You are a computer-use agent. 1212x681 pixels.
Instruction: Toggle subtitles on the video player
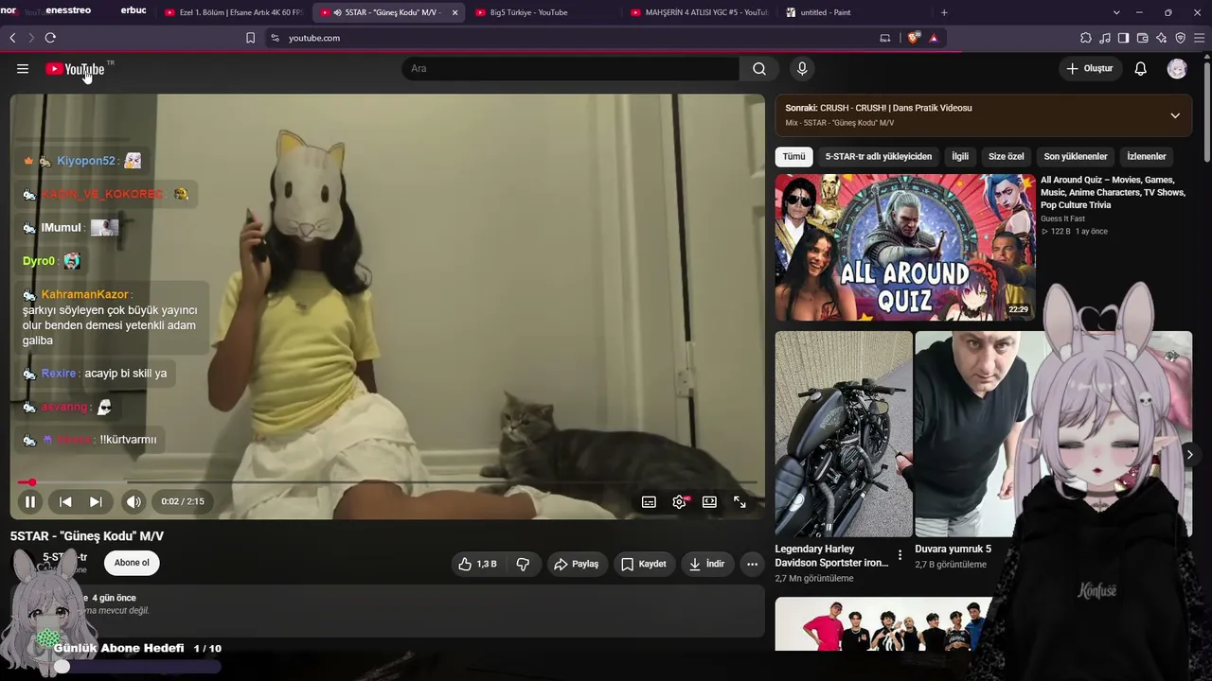tap(649, 502)
